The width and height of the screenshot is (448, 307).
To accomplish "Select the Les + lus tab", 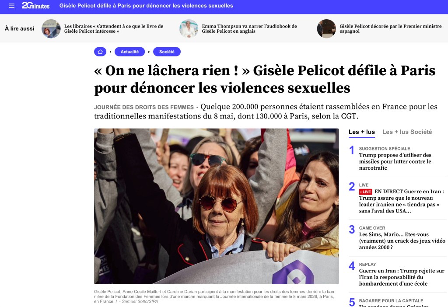I will pos(362,132).
